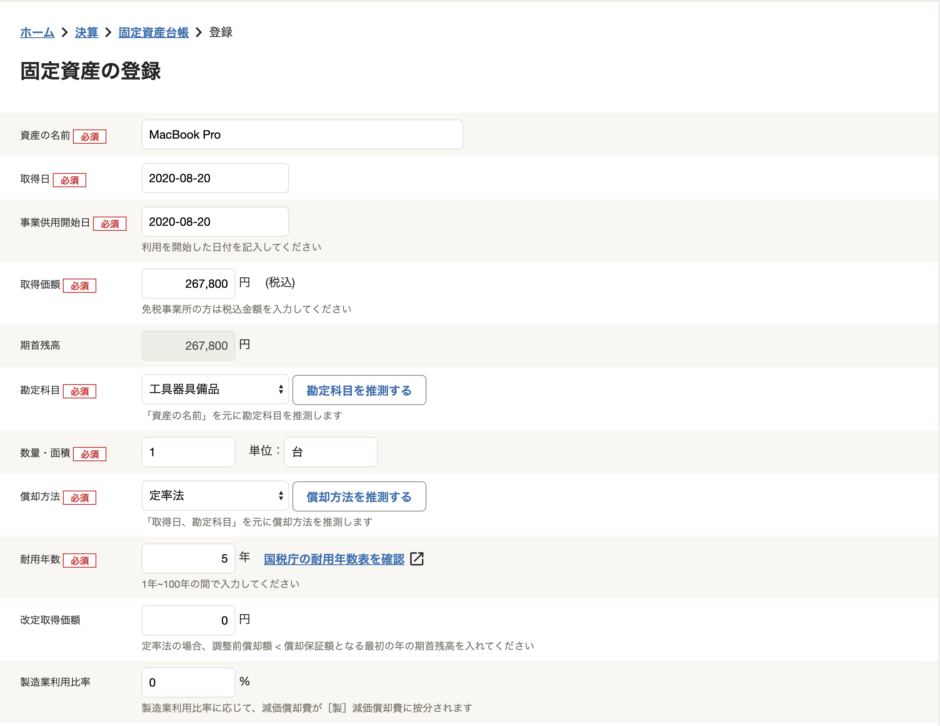The image size is (940, 726).
Task: Click the 数量・面積 quantity field
Action: click(x=189, y=452)
